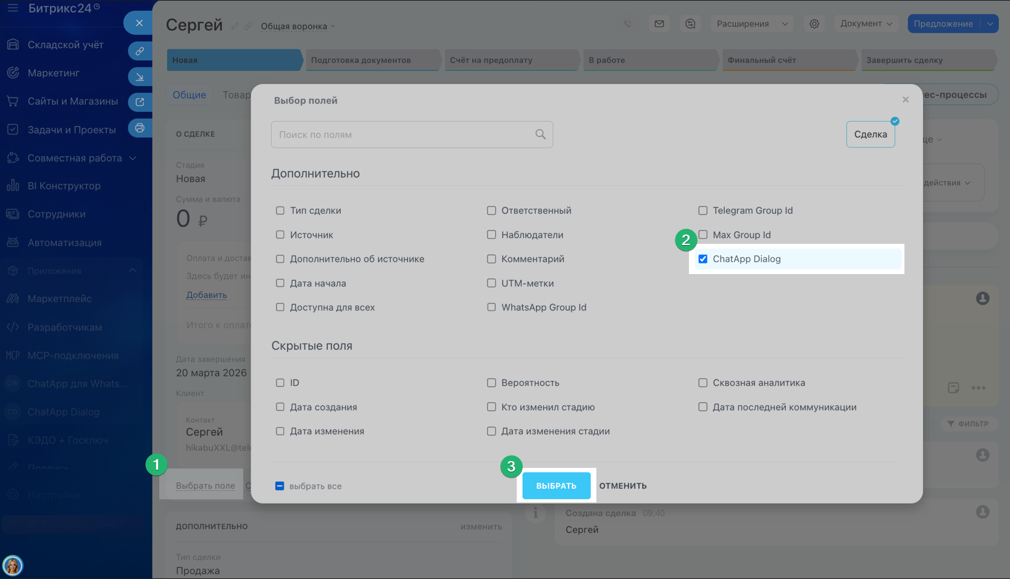Close the Выбор полей dialog

coord(905,100)
